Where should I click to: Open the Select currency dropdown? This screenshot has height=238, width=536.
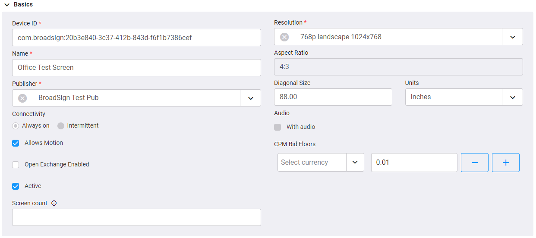[355, 163]
